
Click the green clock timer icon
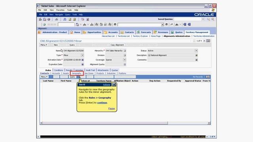(x=44, y=24)
